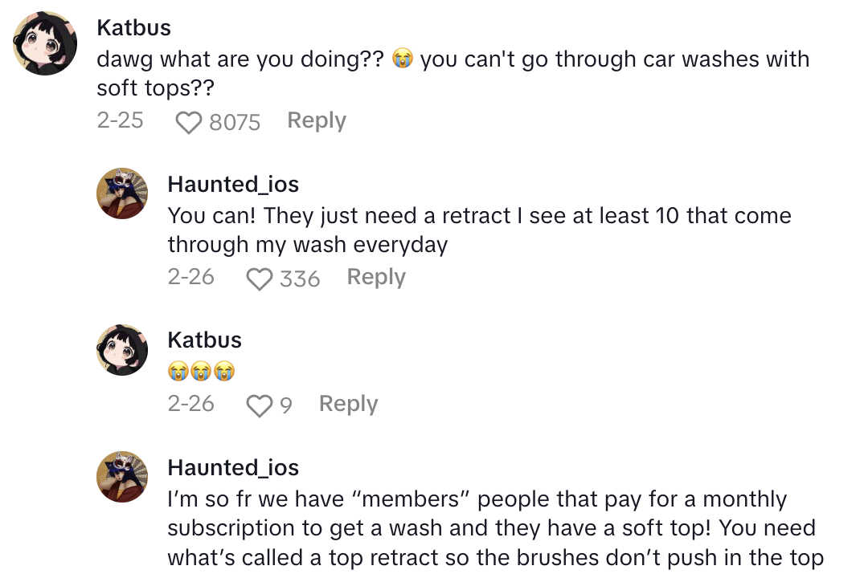
Task: Tap the heart next to 336 likes
Action: 260,279
